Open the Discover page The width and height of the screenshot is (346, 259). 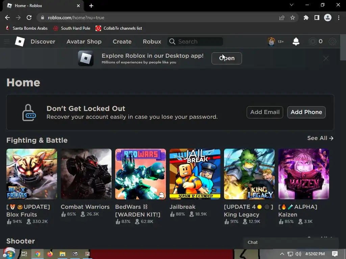(43, 41)
